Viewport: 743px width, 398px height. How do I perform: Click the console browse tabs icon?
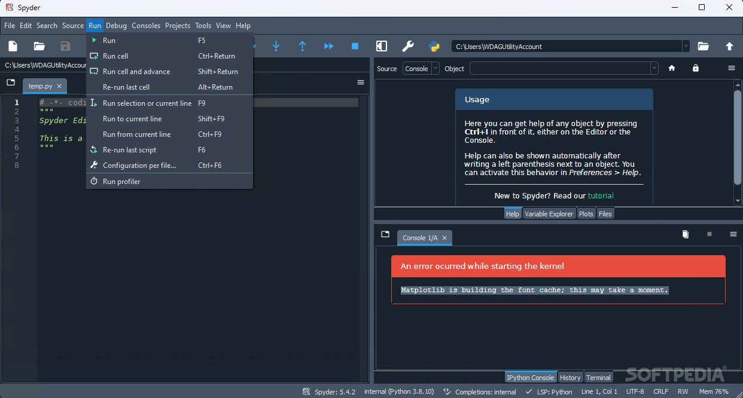click(385, 234)
